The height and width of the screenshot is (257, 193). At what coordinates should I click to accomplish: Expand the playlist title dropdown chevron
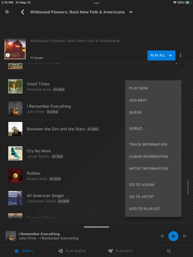pos(131,12)
